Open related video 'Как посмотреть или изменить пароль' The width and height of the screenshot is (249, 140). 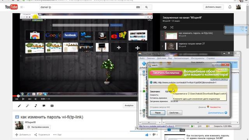[208, 137]
